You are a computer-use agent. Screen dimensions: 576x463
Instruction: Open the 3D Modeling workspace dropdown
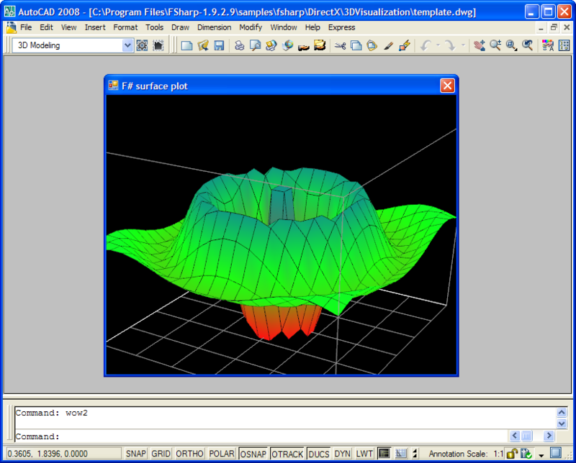[x=127, y=45]
